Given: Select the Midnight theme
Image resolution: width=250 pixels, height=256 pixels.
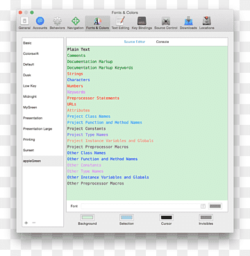Looking at the screenshot, I should (42, 96).
